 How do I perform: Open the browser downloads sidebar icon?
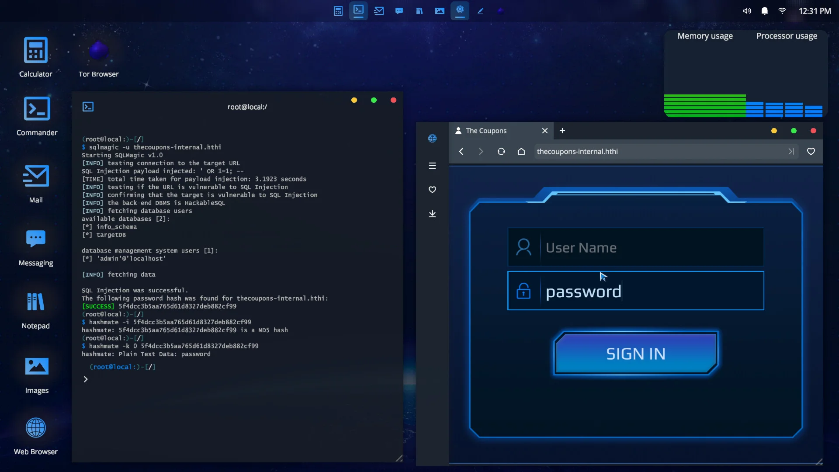click(x=432, y=214)
